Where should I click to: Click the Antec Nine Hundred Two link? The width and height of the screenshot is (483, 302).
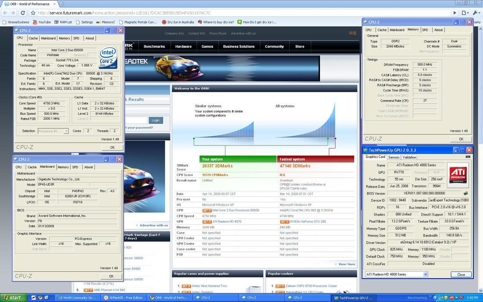pyautogui.click(x=209, y=286)
